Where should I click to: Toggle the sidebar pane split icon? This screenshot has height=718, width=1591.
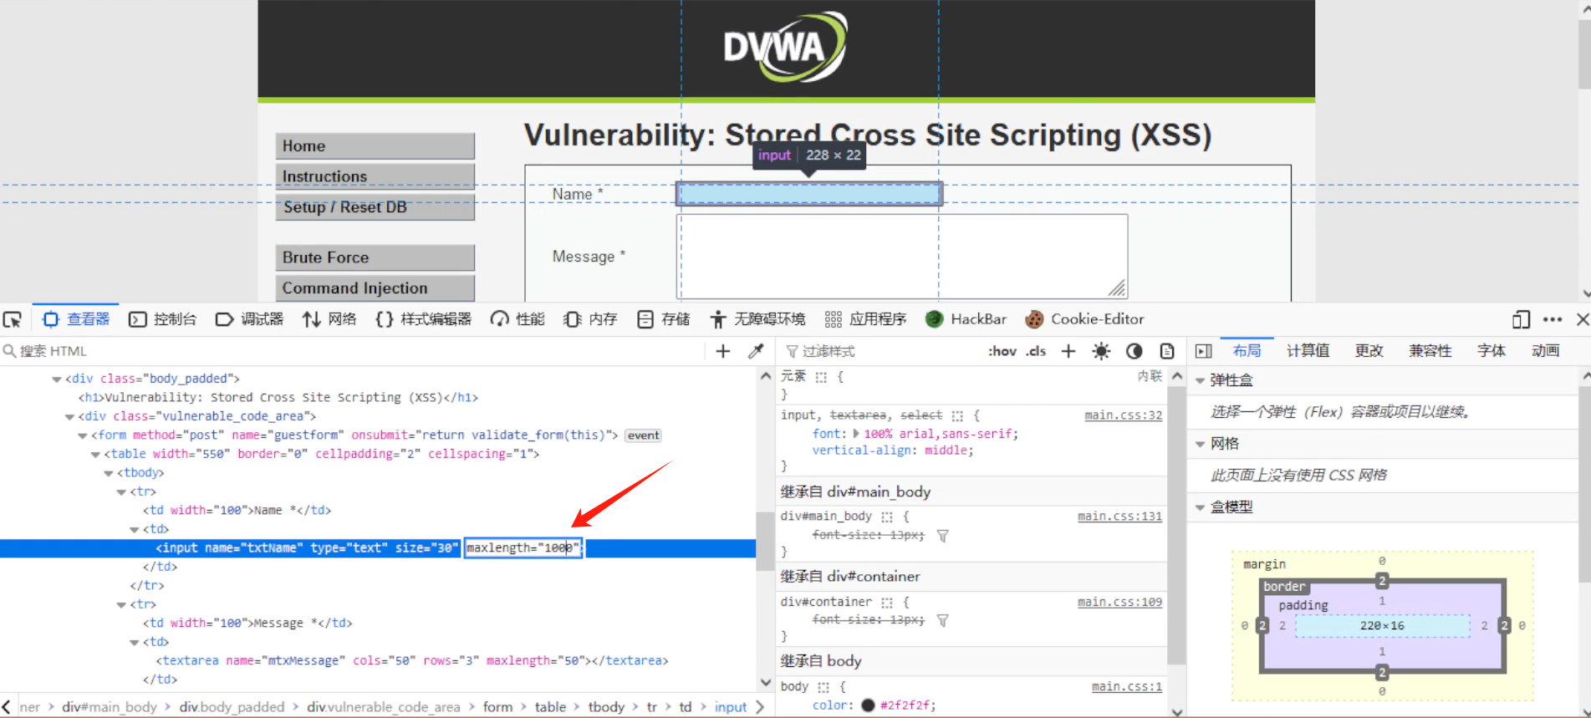tap(1204, 351)
